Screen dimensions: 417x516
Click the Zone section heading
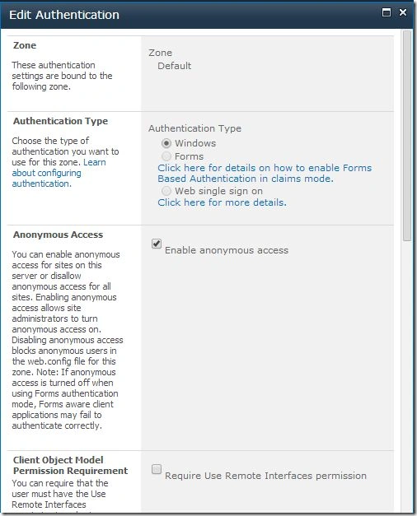pyautogui.click(x=25, y=45)
